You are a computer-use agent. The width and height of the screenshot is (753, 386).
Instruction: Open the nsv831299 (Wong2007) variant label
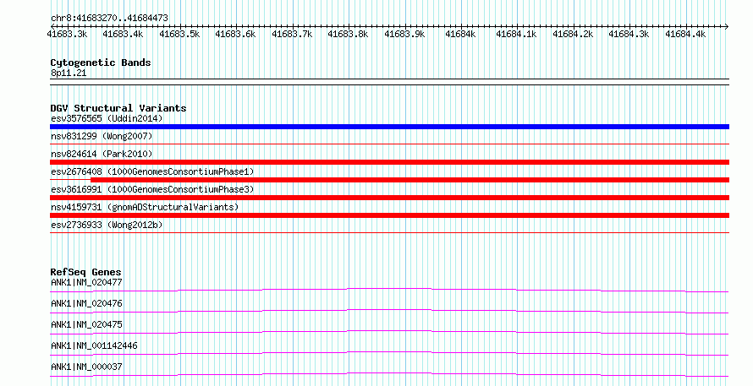[102, 136]
